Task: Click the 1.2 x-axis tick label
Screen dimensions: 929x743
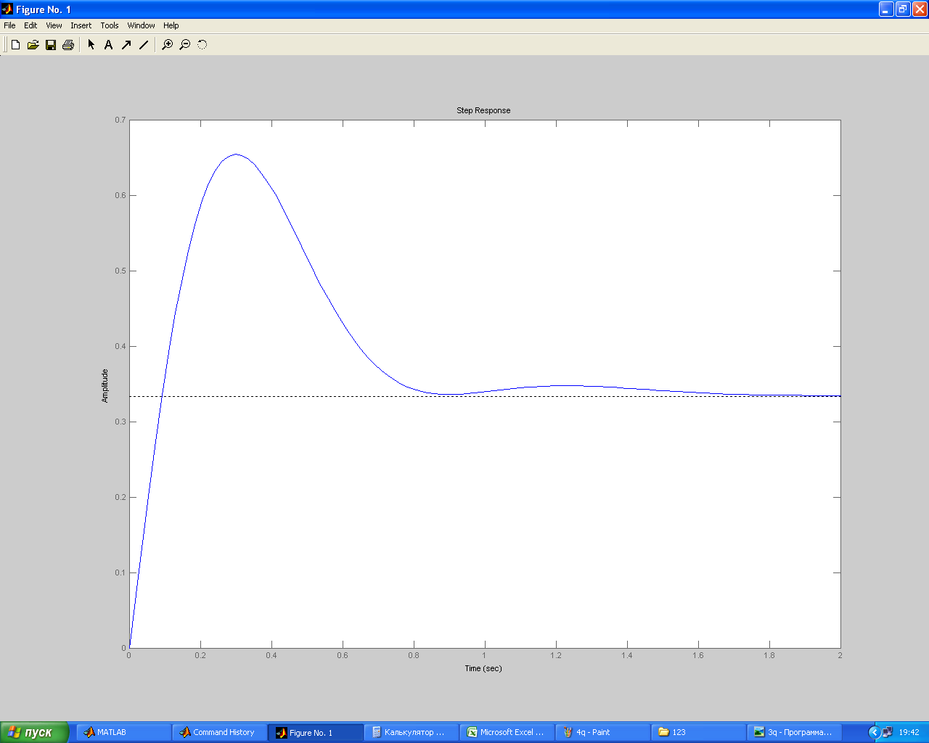Action: click(556, 655)
